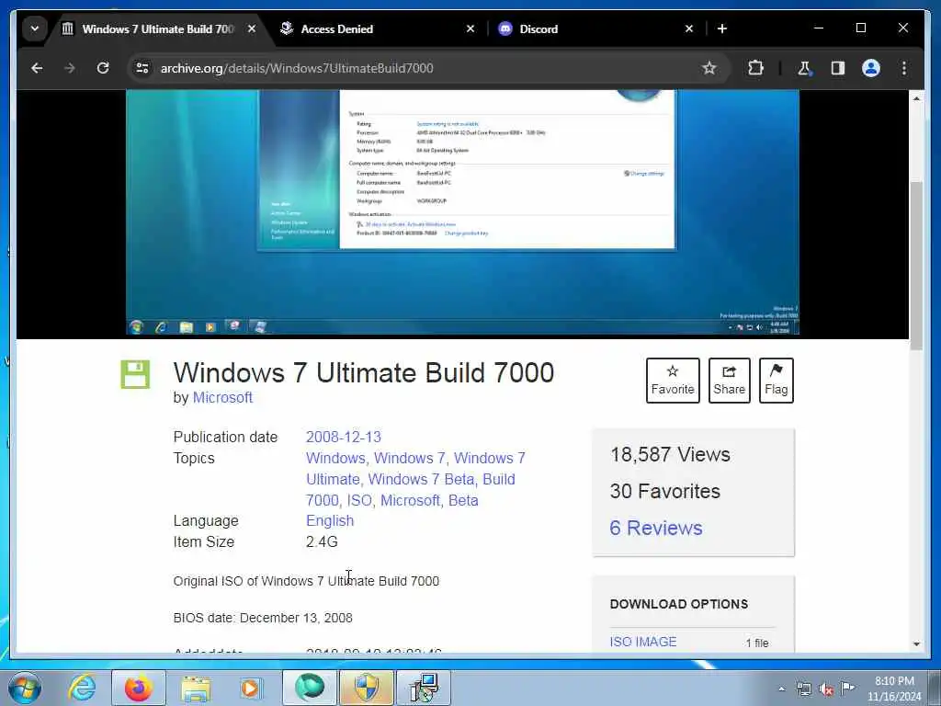Click the network tray icon
This screenshot has width=941, height=706.
[x=803, y=689]
